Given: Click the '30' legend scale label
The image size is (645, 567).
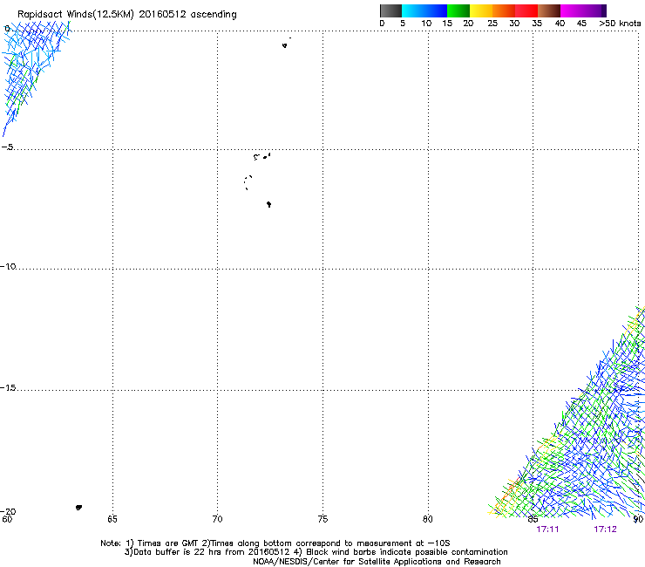Looking at the screenshot, I should coord(514,24).
